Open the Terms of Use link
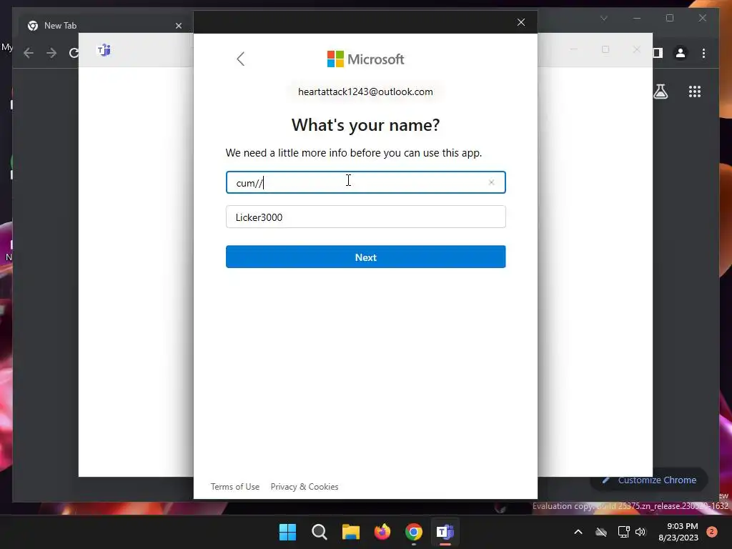 [234, 486]
